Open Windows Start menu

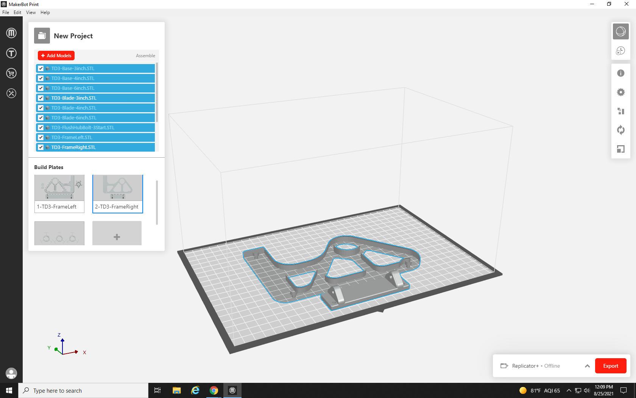pos(9,390)
